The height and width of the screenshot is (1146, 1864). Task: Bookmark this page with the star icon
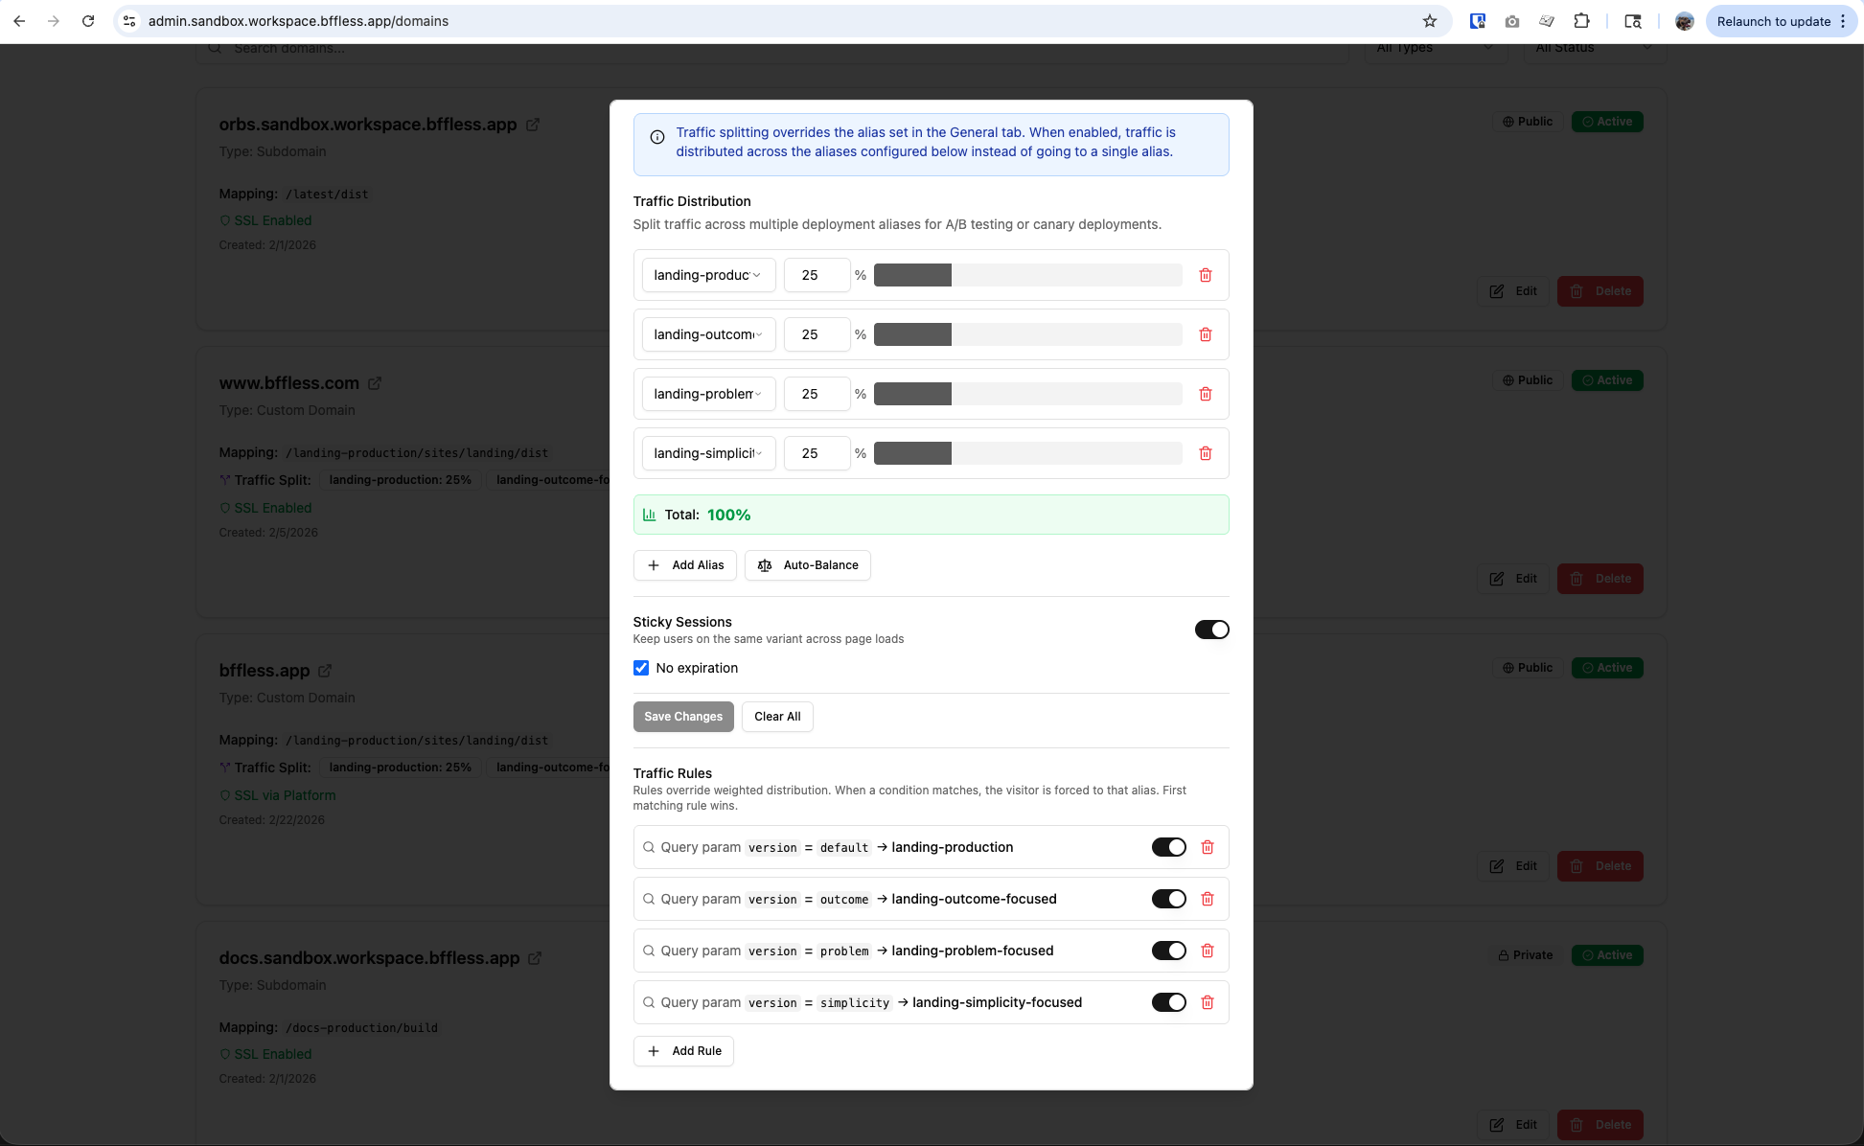coord(1430,21)
